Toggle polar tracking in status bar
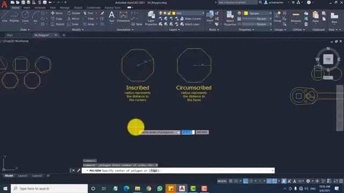This screenshot has height=193, width=344. coord(251,181)
